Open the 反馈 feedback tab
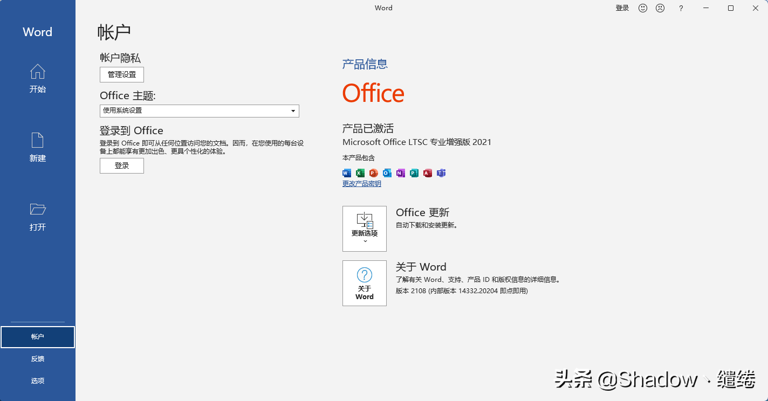768x401 pixels. [38, 359]
